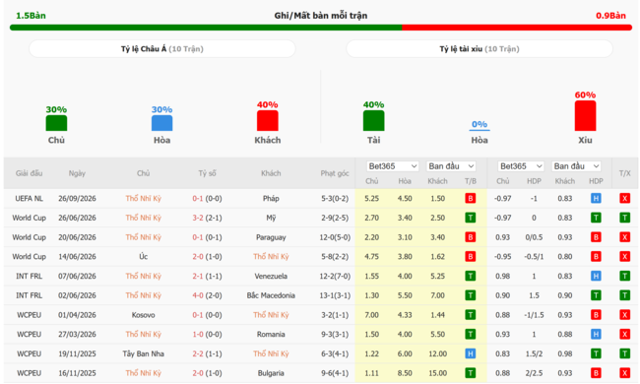Open the Ban đầu dropdown beside first Bet365
Image resolution: width=640 pixels, height=384 pixels.
pos(451,166)
